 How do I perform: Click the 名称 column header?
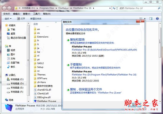point(36,24)
